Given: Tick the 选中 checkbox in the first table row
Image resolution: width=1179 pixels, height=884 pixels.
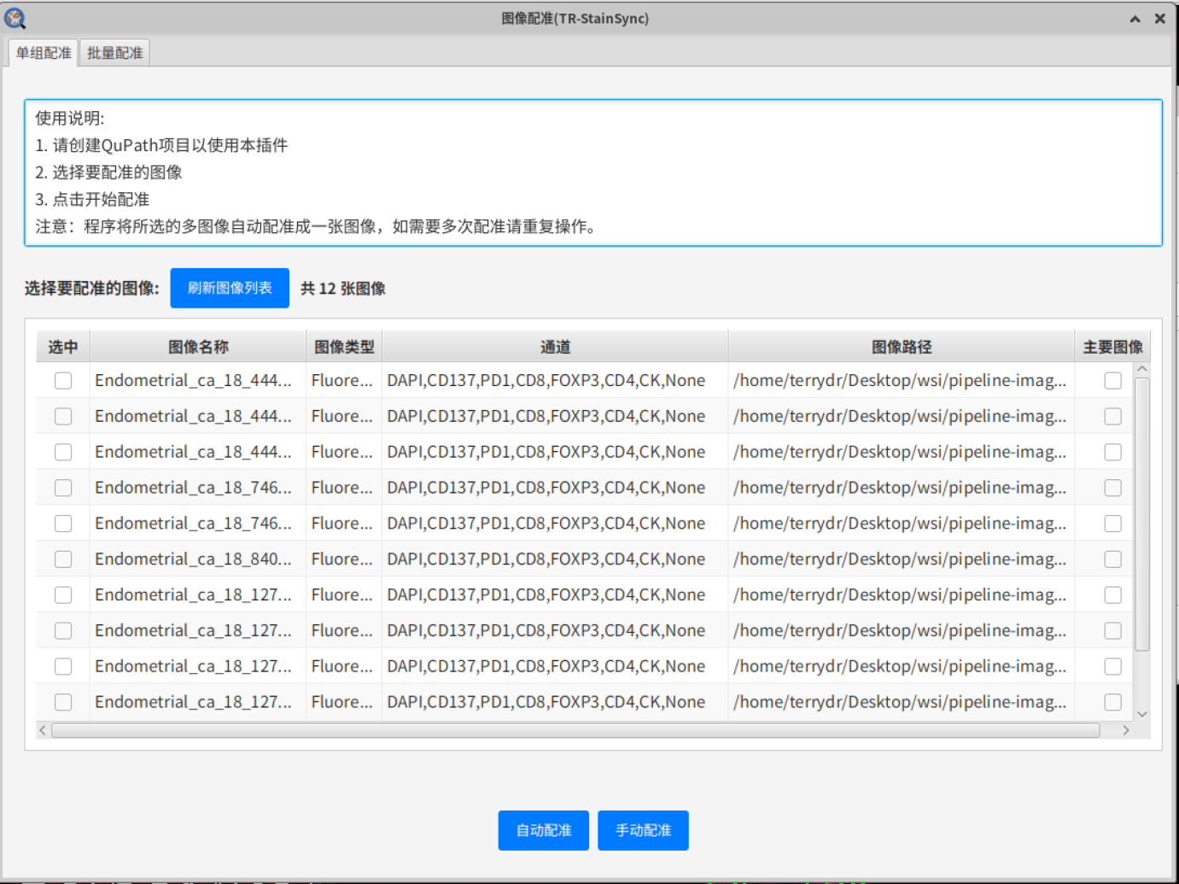Looking at the screenshot, I should tap(63, 381).
